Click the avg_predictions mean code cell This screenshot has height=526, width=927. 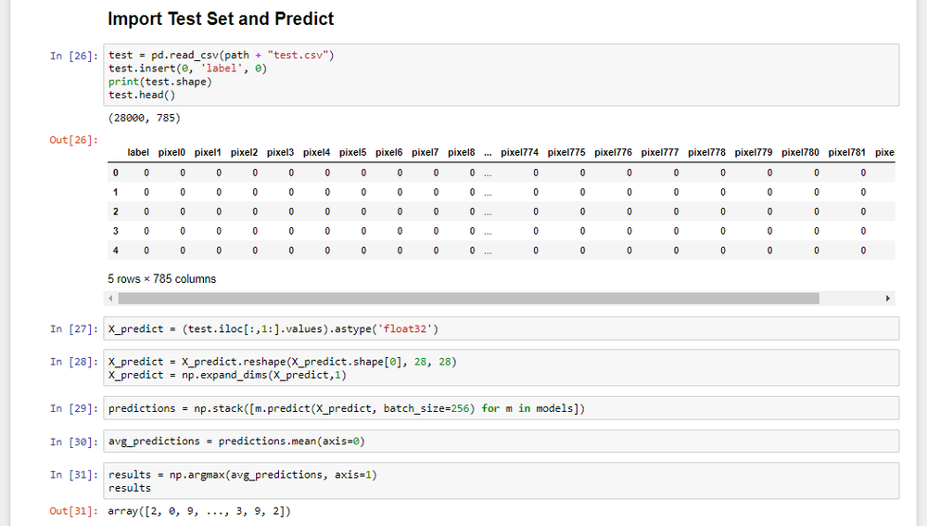tap(501, 442)
